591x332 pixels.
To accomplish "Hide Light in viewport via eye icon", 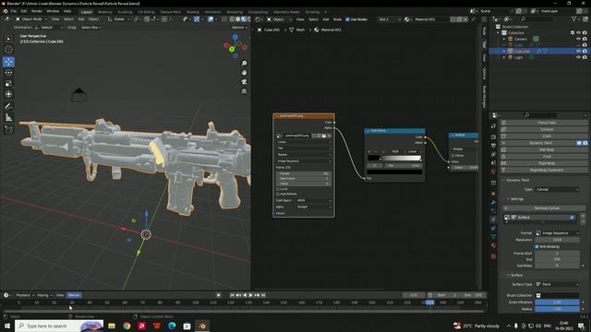I will point(579,57).
